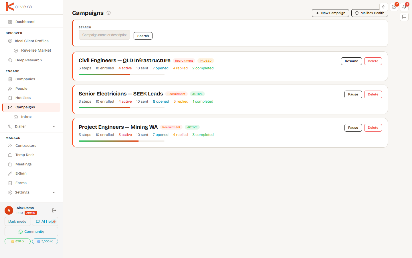The image size is (412, 258).
Task: Open the chat bubble icon at top right
Action: pyautogui.click(x=404, y=17)
